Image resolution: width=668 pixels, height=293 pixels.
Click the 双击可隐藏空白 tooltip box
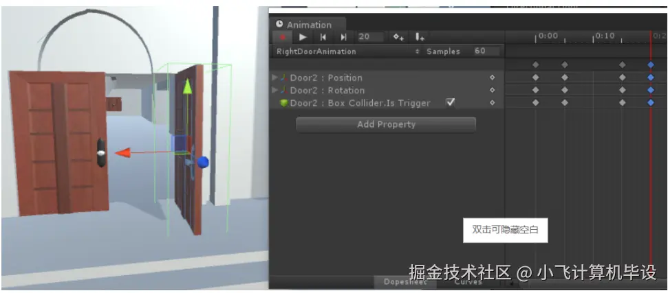[505, 230]
